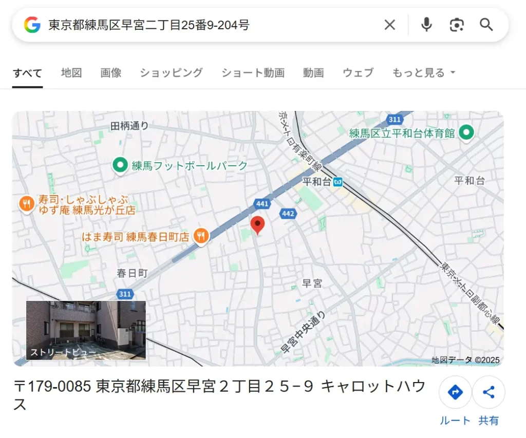
Task: Click the red map pin marker
Action: point(258,224)
